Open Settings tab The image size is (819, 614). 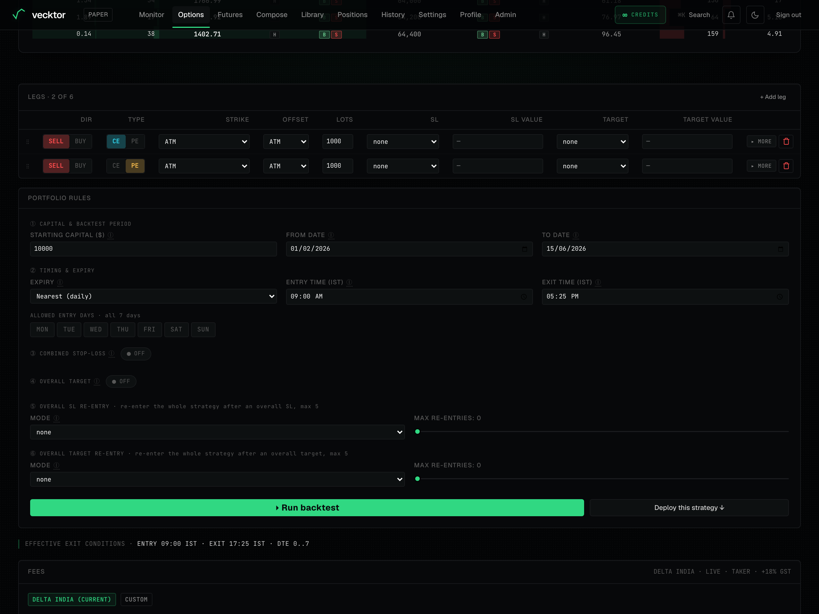pyautogui.click(x=432, y=15)
